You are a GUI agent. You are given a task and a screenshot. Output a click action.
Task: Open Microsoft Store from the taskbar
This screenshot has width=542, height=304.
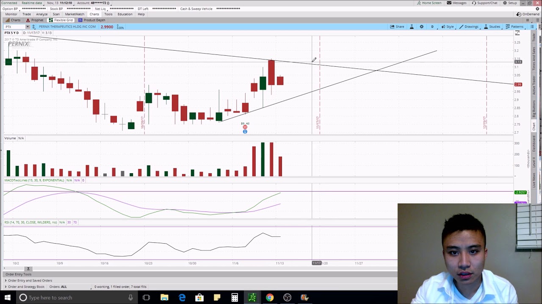pyautogui.click(x=199, y=298)
